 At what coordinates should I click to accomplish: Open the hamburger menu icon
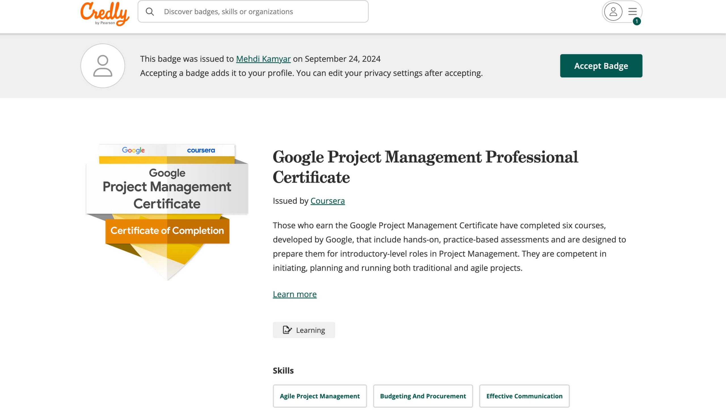(632, 12)
